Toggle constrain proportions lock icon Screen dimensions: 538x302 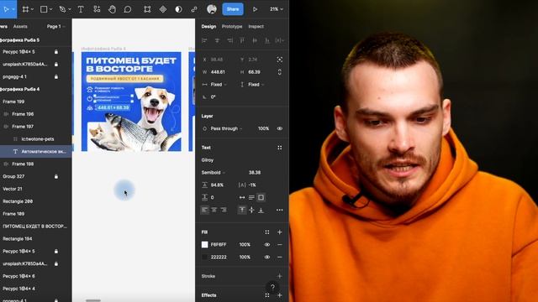pyautogui.click(x=280, y=72)
